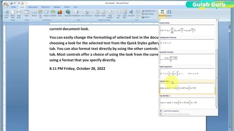The width and height of the screenshot is (234, 131).
Task: Choose the Taylor Expansion equation
Action: click(x=187, y=74)
